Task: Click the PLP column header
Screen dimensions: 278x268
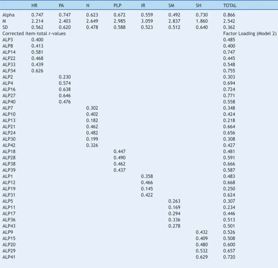Action: [118, 6]
